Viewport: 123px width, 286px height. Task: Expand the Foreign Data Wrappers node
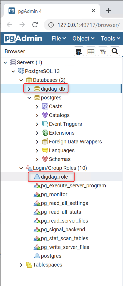pyautogui.click(x=37, y=142)
